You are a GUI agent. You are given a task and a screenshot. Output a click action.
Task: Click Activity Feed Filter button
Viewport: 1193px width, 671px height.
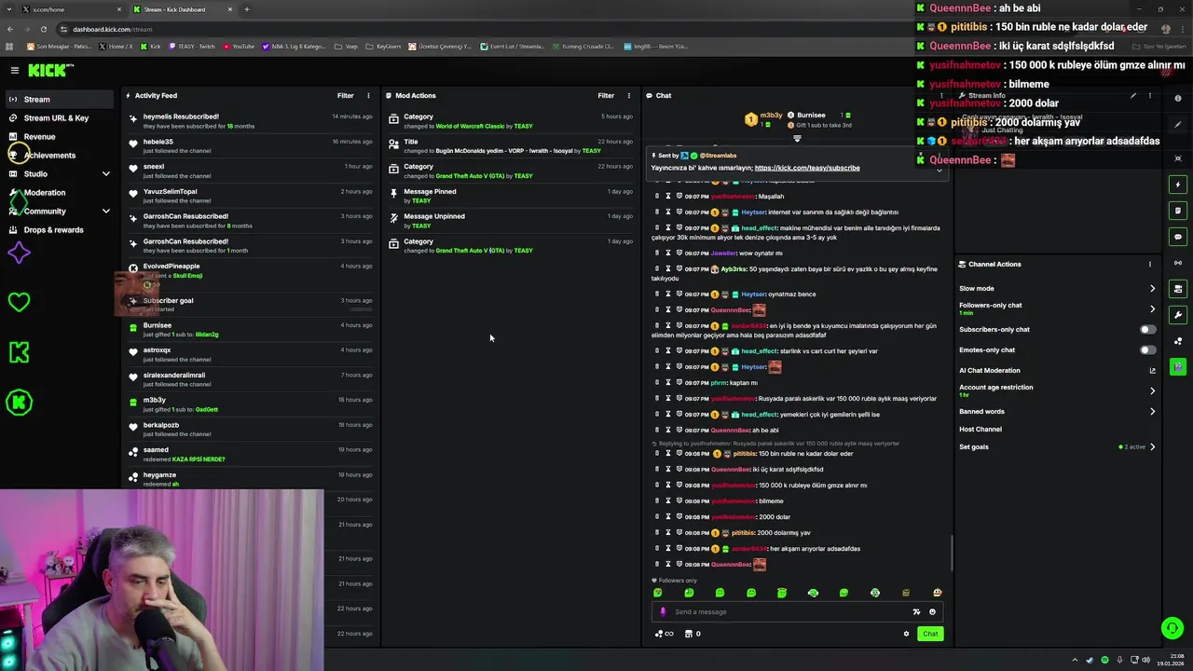click(346, 95)
